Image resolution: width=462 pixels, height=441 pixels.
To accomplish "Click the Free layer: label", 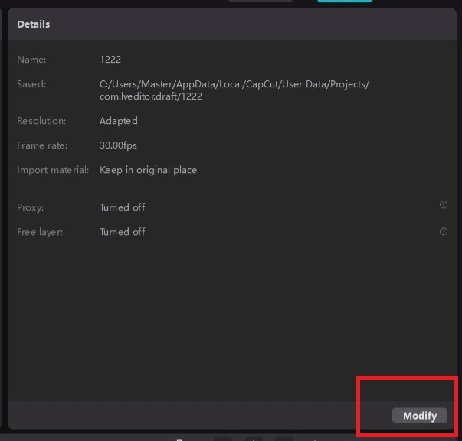I will (x=40, y=232).
